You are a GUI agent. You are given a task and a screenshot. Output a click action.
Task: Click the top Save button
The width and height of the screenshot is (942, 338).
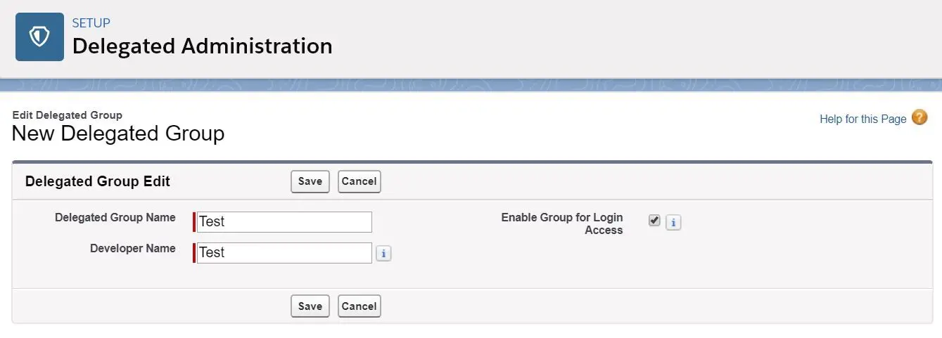pos(310,181)
